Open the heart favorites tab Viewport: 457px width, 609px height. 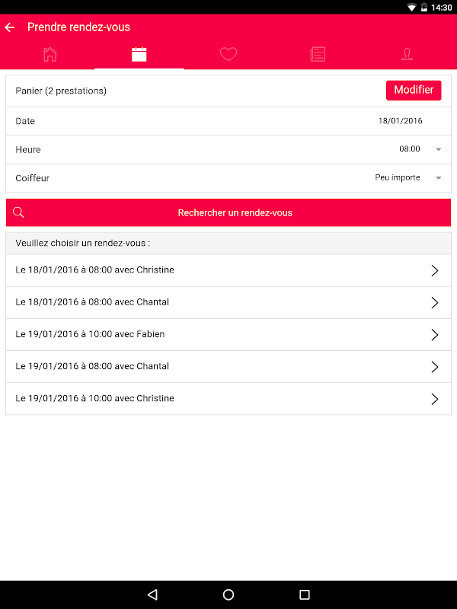228,54
